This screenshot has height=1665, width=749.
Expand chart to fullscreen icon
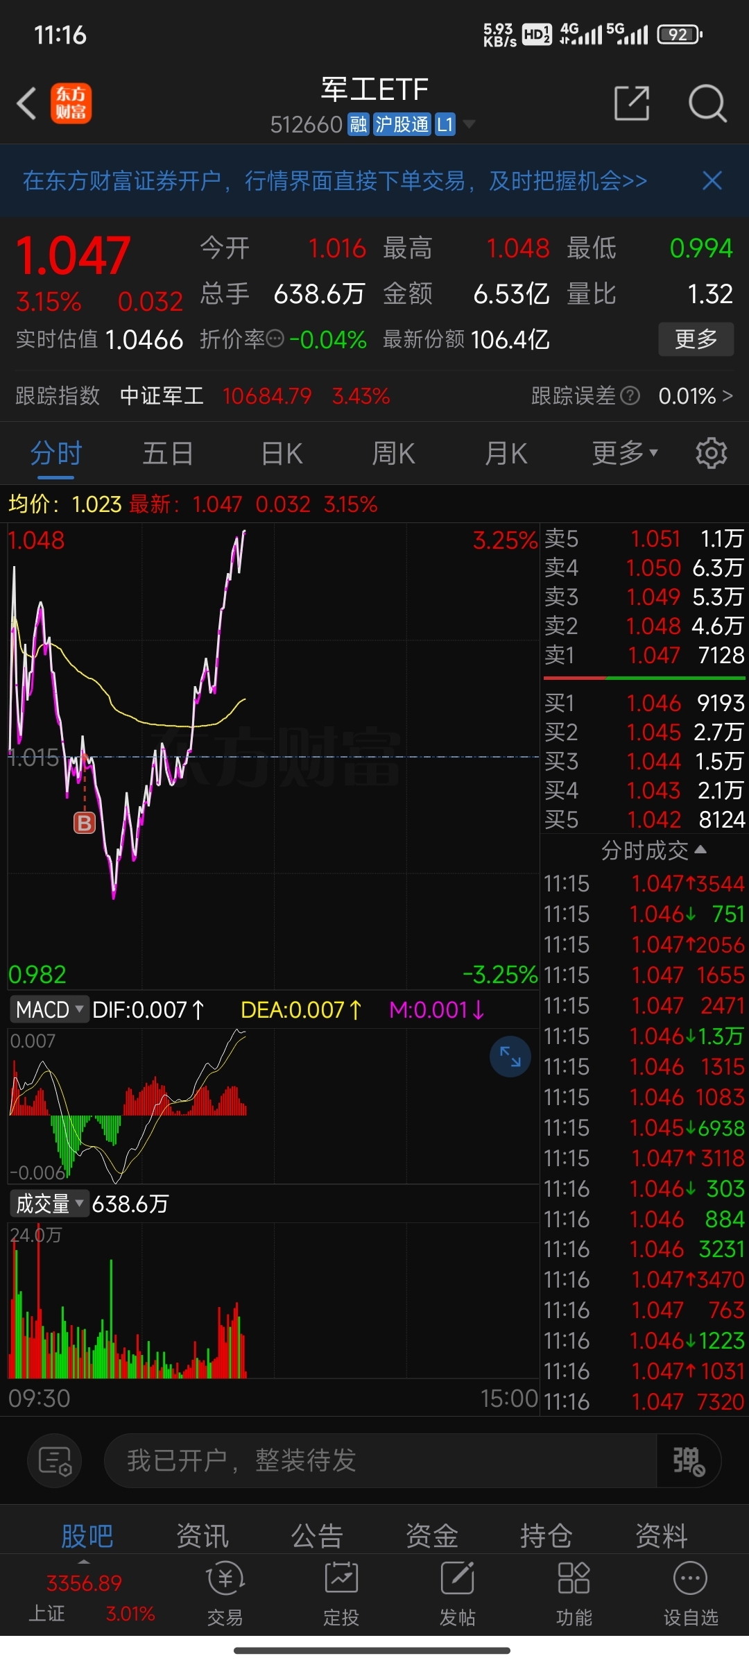click(510, 1057)
